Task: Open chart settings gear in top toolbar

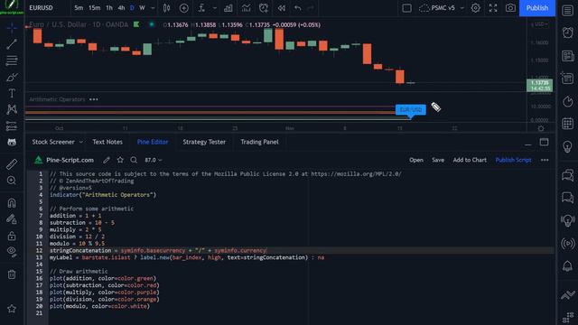Action: (476, 8)
